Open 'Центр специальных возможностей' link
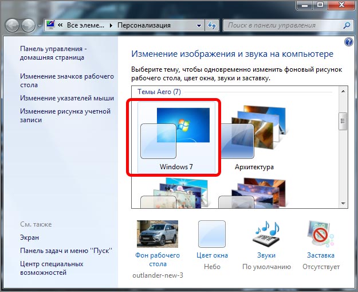Viewport: 358px width, 292px height. pyautogui.click(x=52, y=268)
